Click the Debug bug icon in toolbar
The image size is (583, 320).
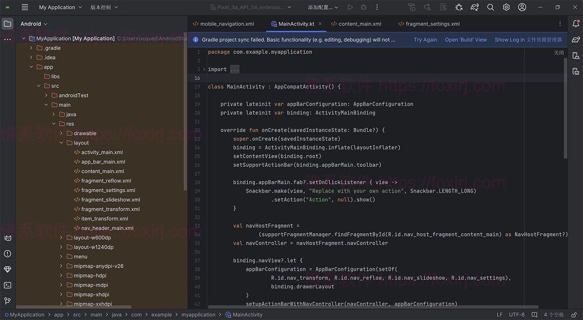[363, 7]
